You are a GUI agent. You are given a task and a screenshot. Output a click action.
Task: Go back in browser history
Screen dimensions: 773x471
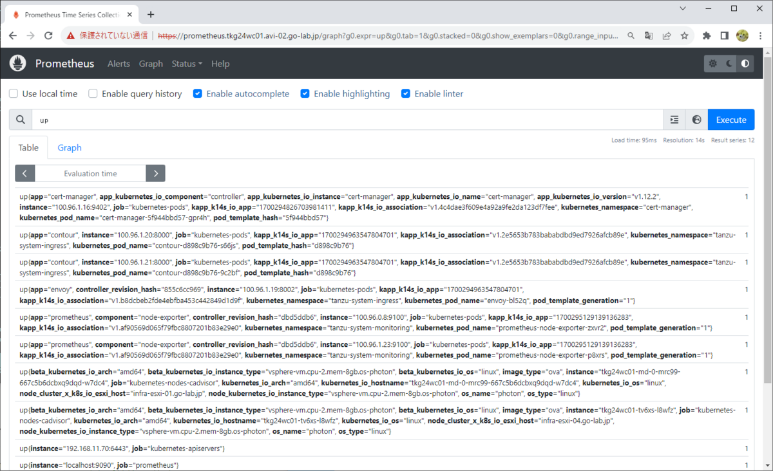(x=13, y=36)
